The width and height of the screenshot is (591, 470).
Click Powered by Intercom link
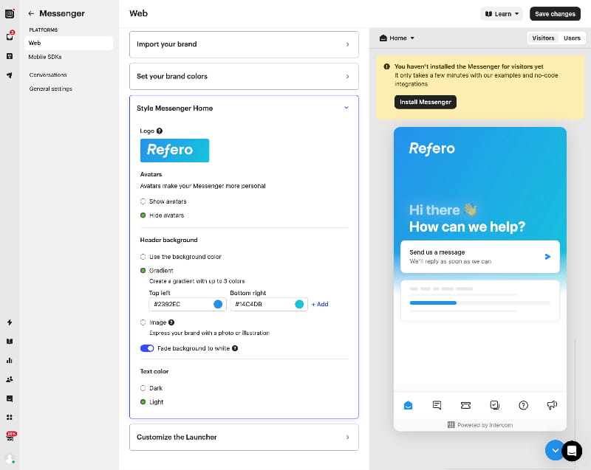coord(479,425)
